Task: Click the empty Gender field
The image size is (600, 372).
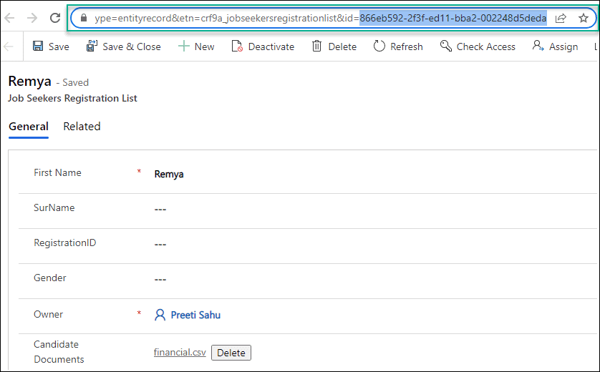Action: 160,280
